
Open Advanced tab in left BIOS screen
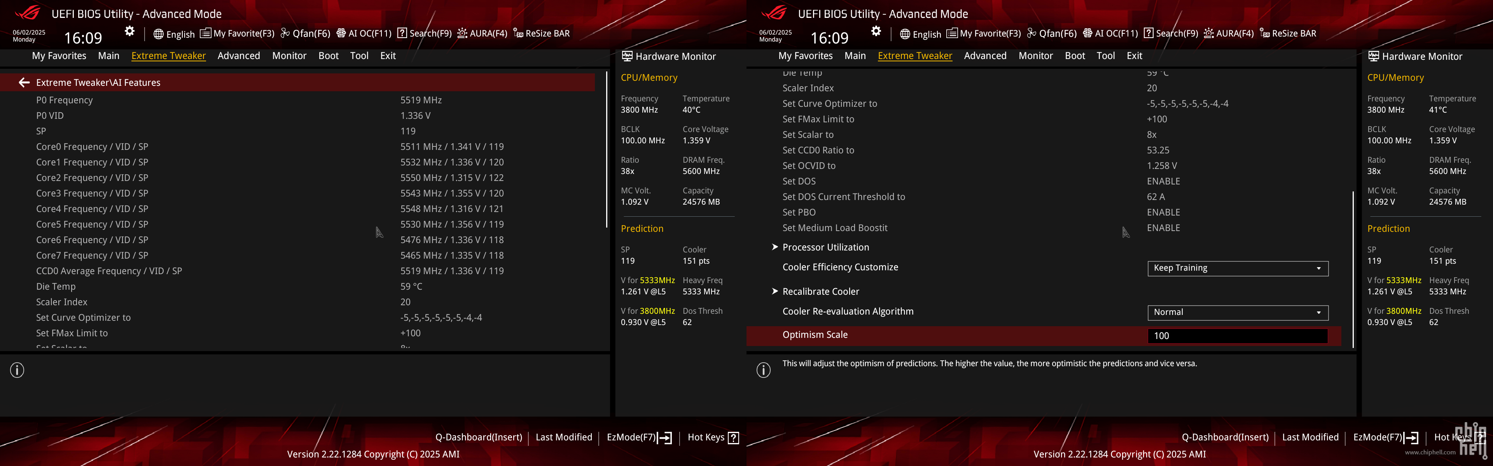(x=239, y=56)
